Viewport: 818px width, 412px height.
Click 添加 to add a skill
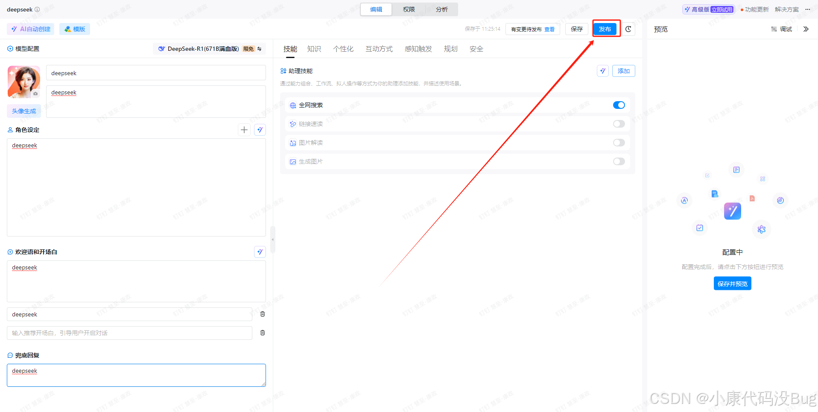tap(624, 71)
